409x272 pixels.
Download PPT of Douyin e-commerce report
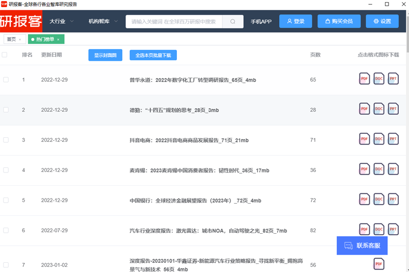pos(393,139)
